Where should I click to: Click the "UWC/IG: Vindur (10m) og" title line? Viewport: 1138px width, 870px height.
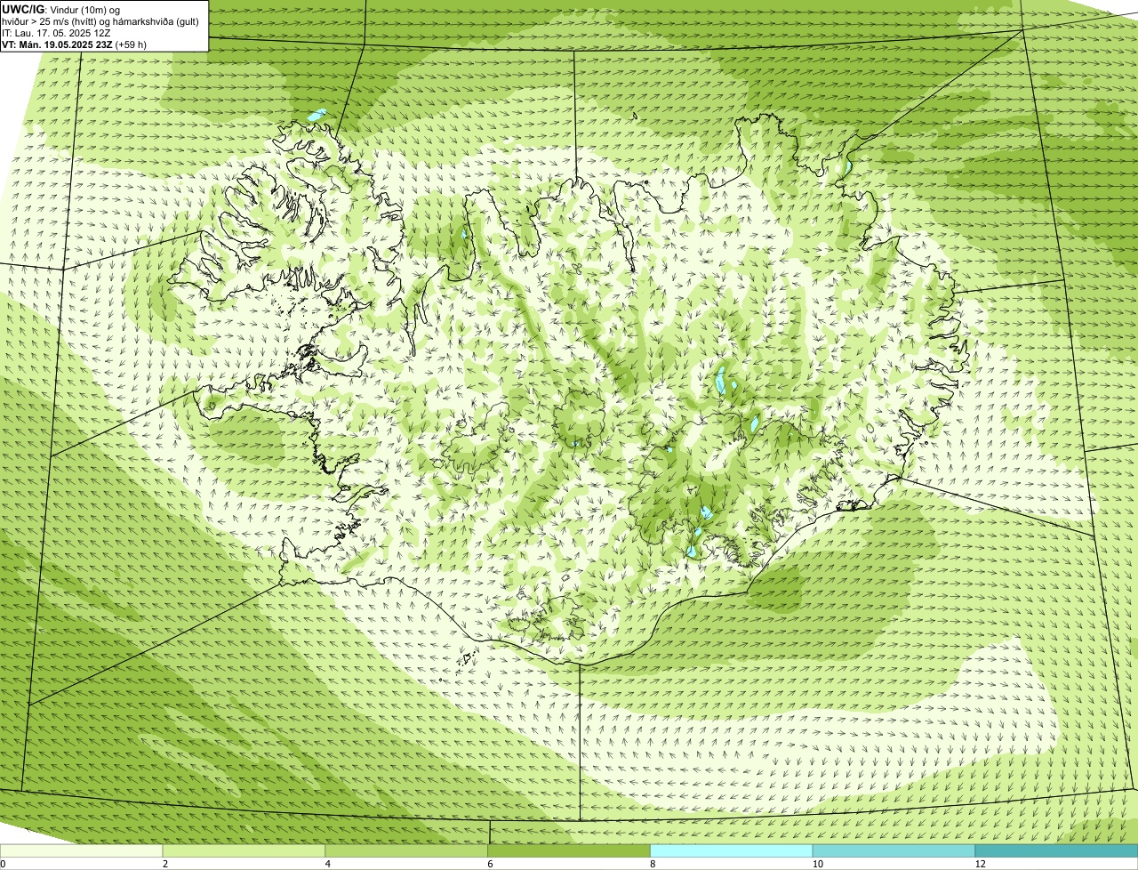(61, 9)
